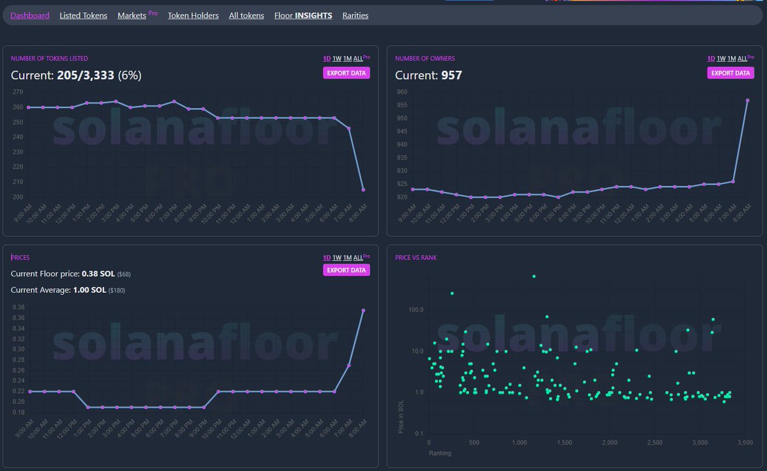
Task: Click the 7:00 AM data point on Prices chart
Action: [349, 365]
